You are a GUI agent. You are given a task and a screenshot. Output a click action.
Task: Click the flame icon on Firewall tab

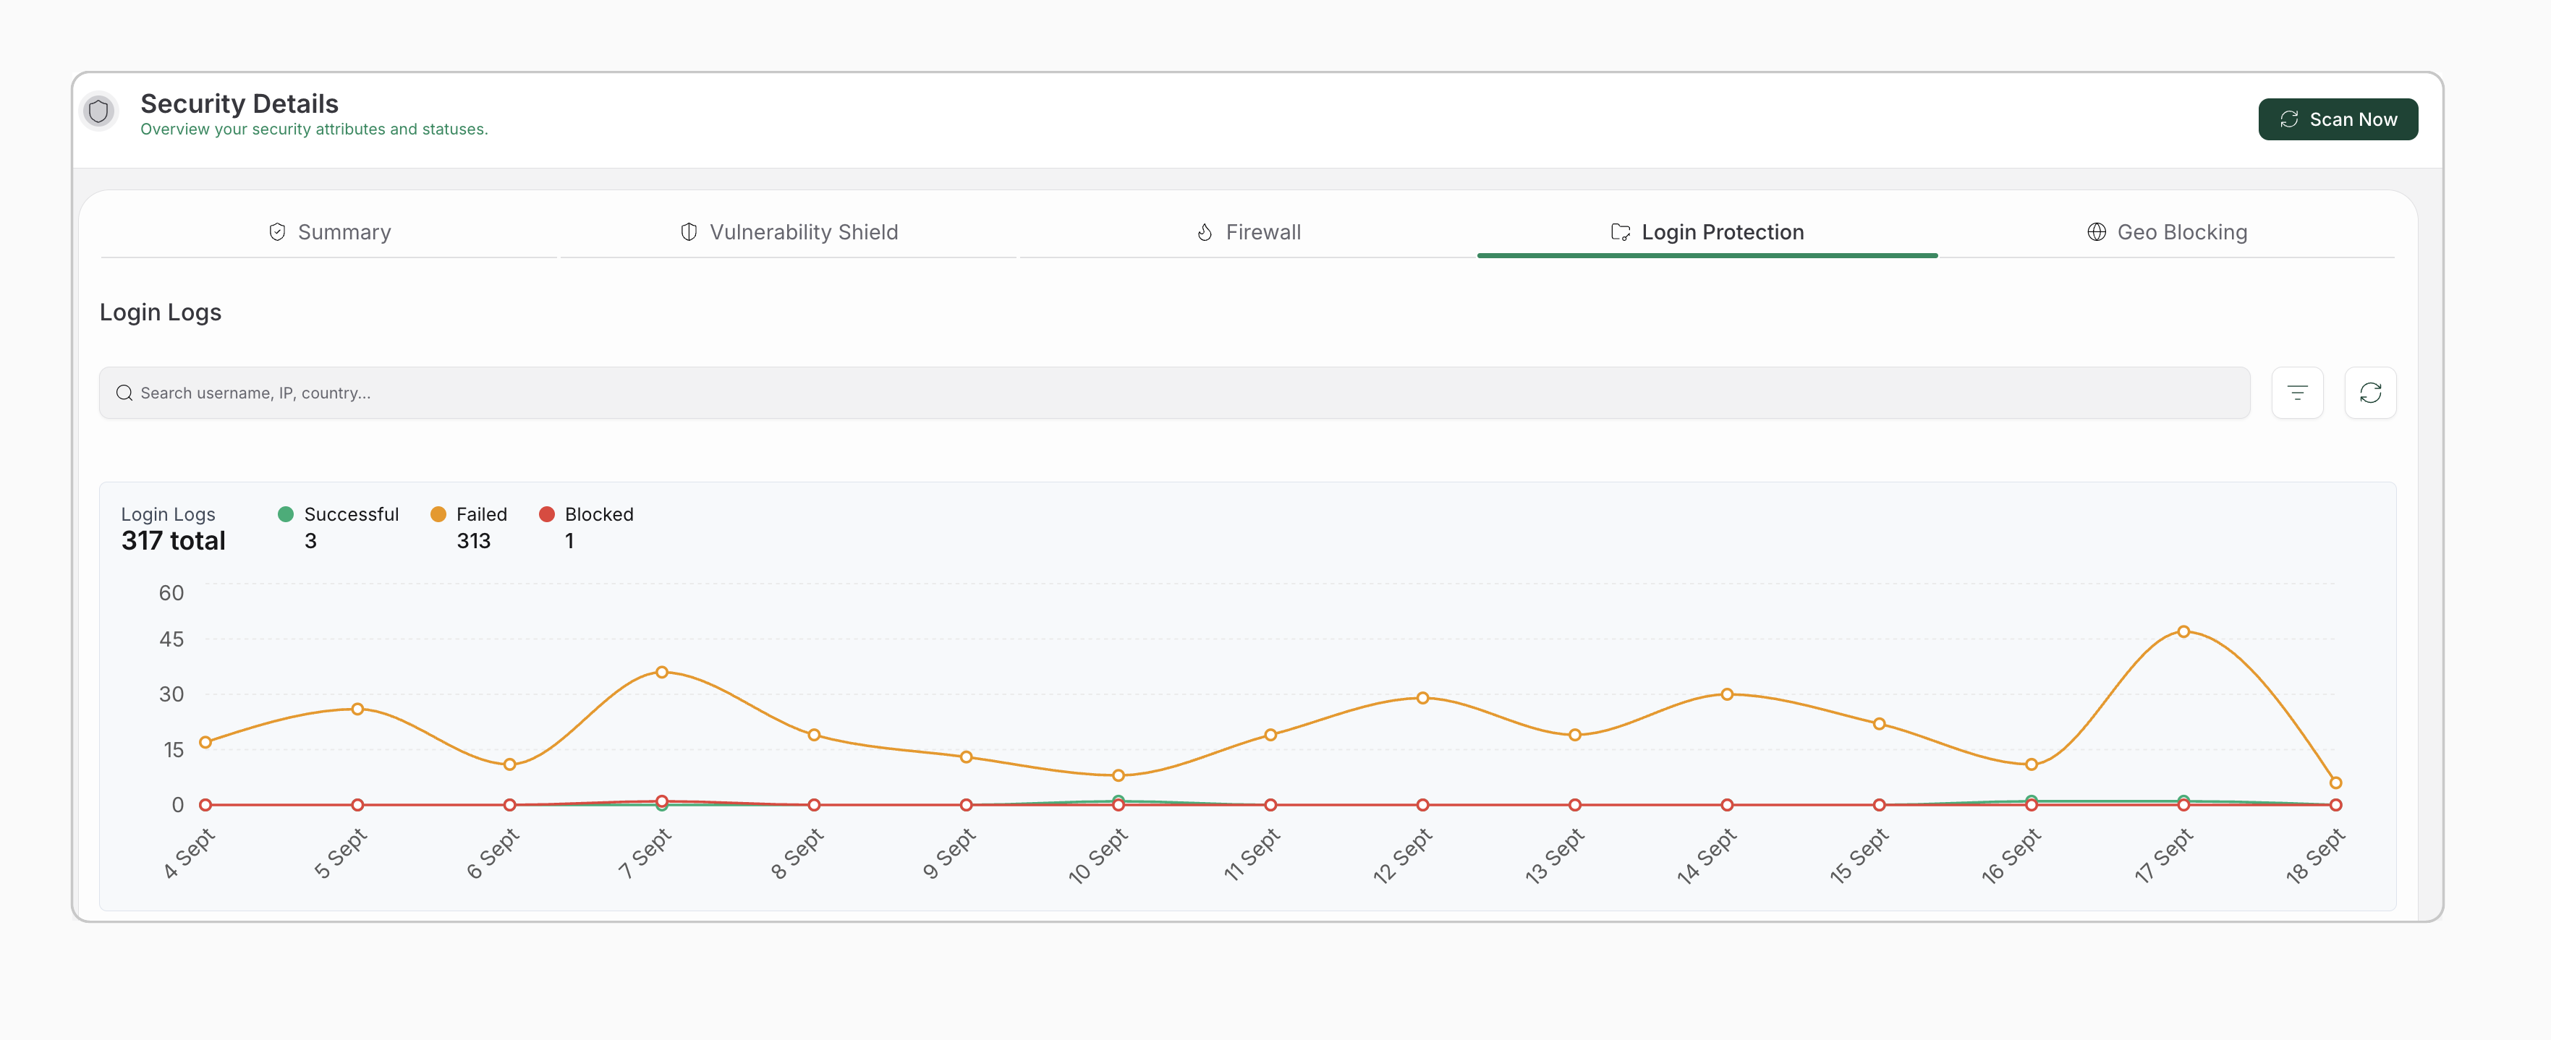click(x=1205, y=233)
